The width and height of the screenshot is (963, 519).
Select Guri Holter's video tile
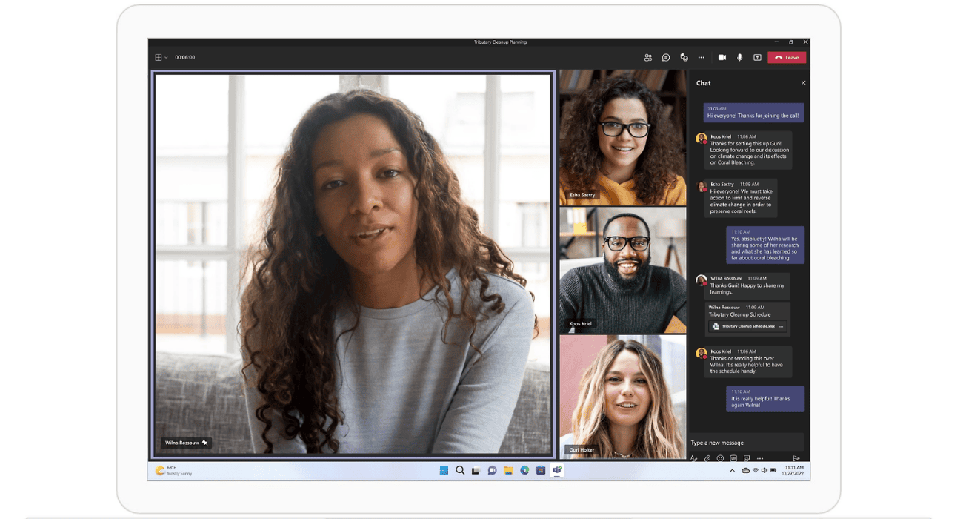coord(623,397)
